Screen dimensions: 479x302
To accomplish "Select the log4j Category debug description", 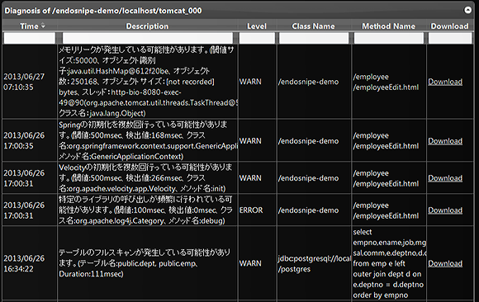I will click(148, 210).
